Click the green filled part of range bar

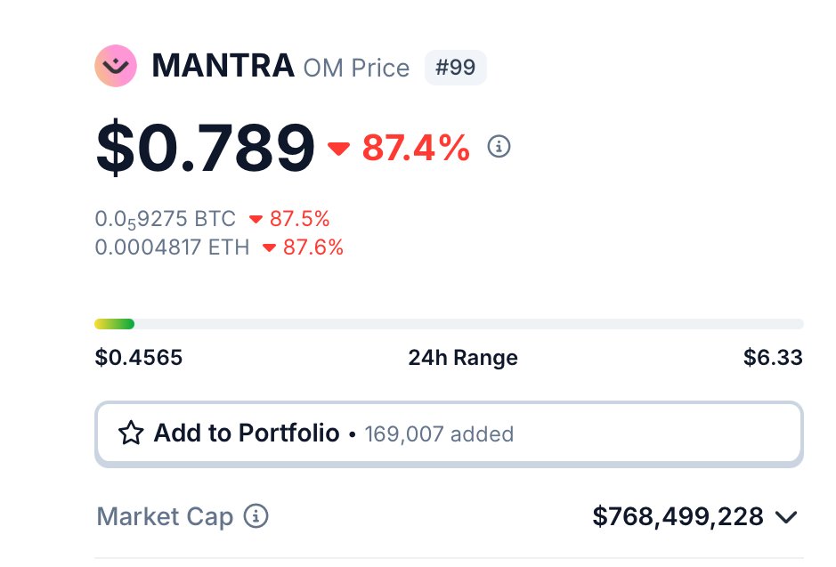[x=114, y=323]
